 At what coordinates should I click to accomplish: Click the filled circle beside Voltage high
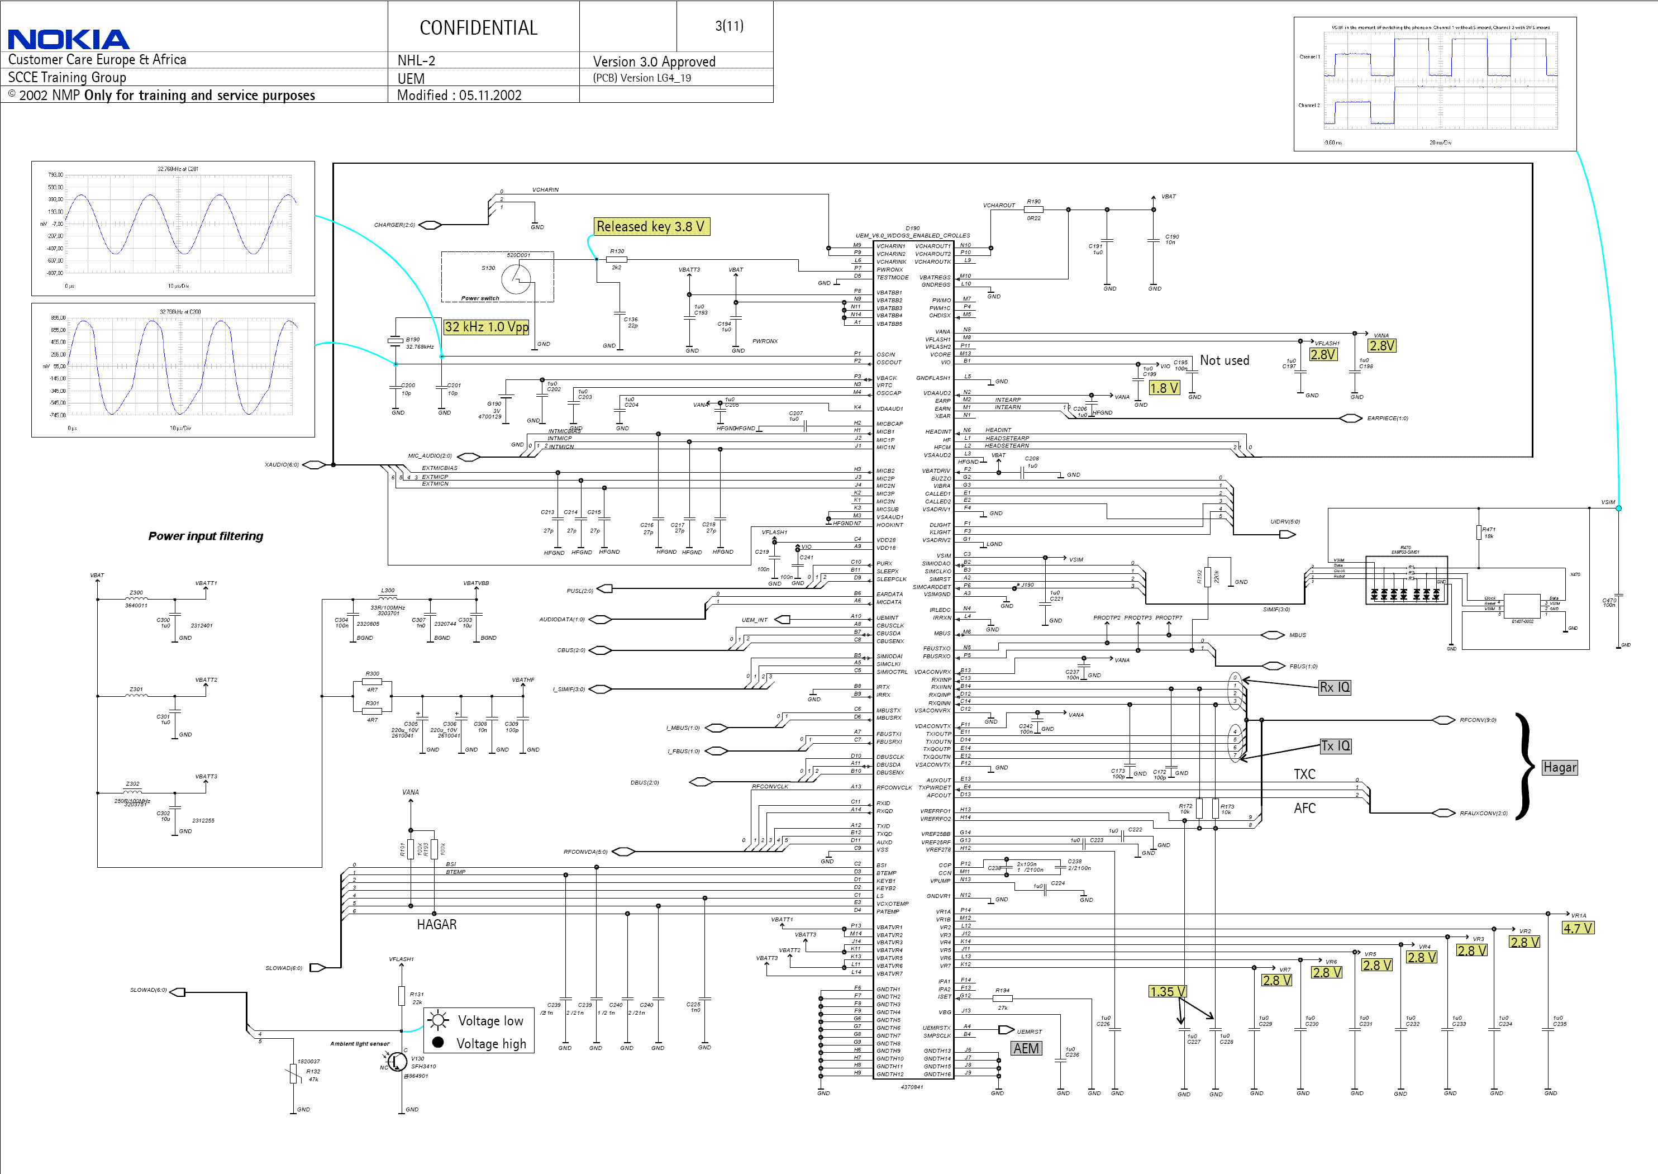[x=438, y=1043]
